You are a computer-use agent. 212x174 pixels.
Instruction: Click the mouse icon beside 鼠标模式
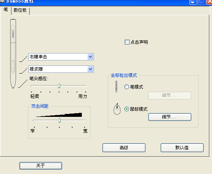[117, 109]
